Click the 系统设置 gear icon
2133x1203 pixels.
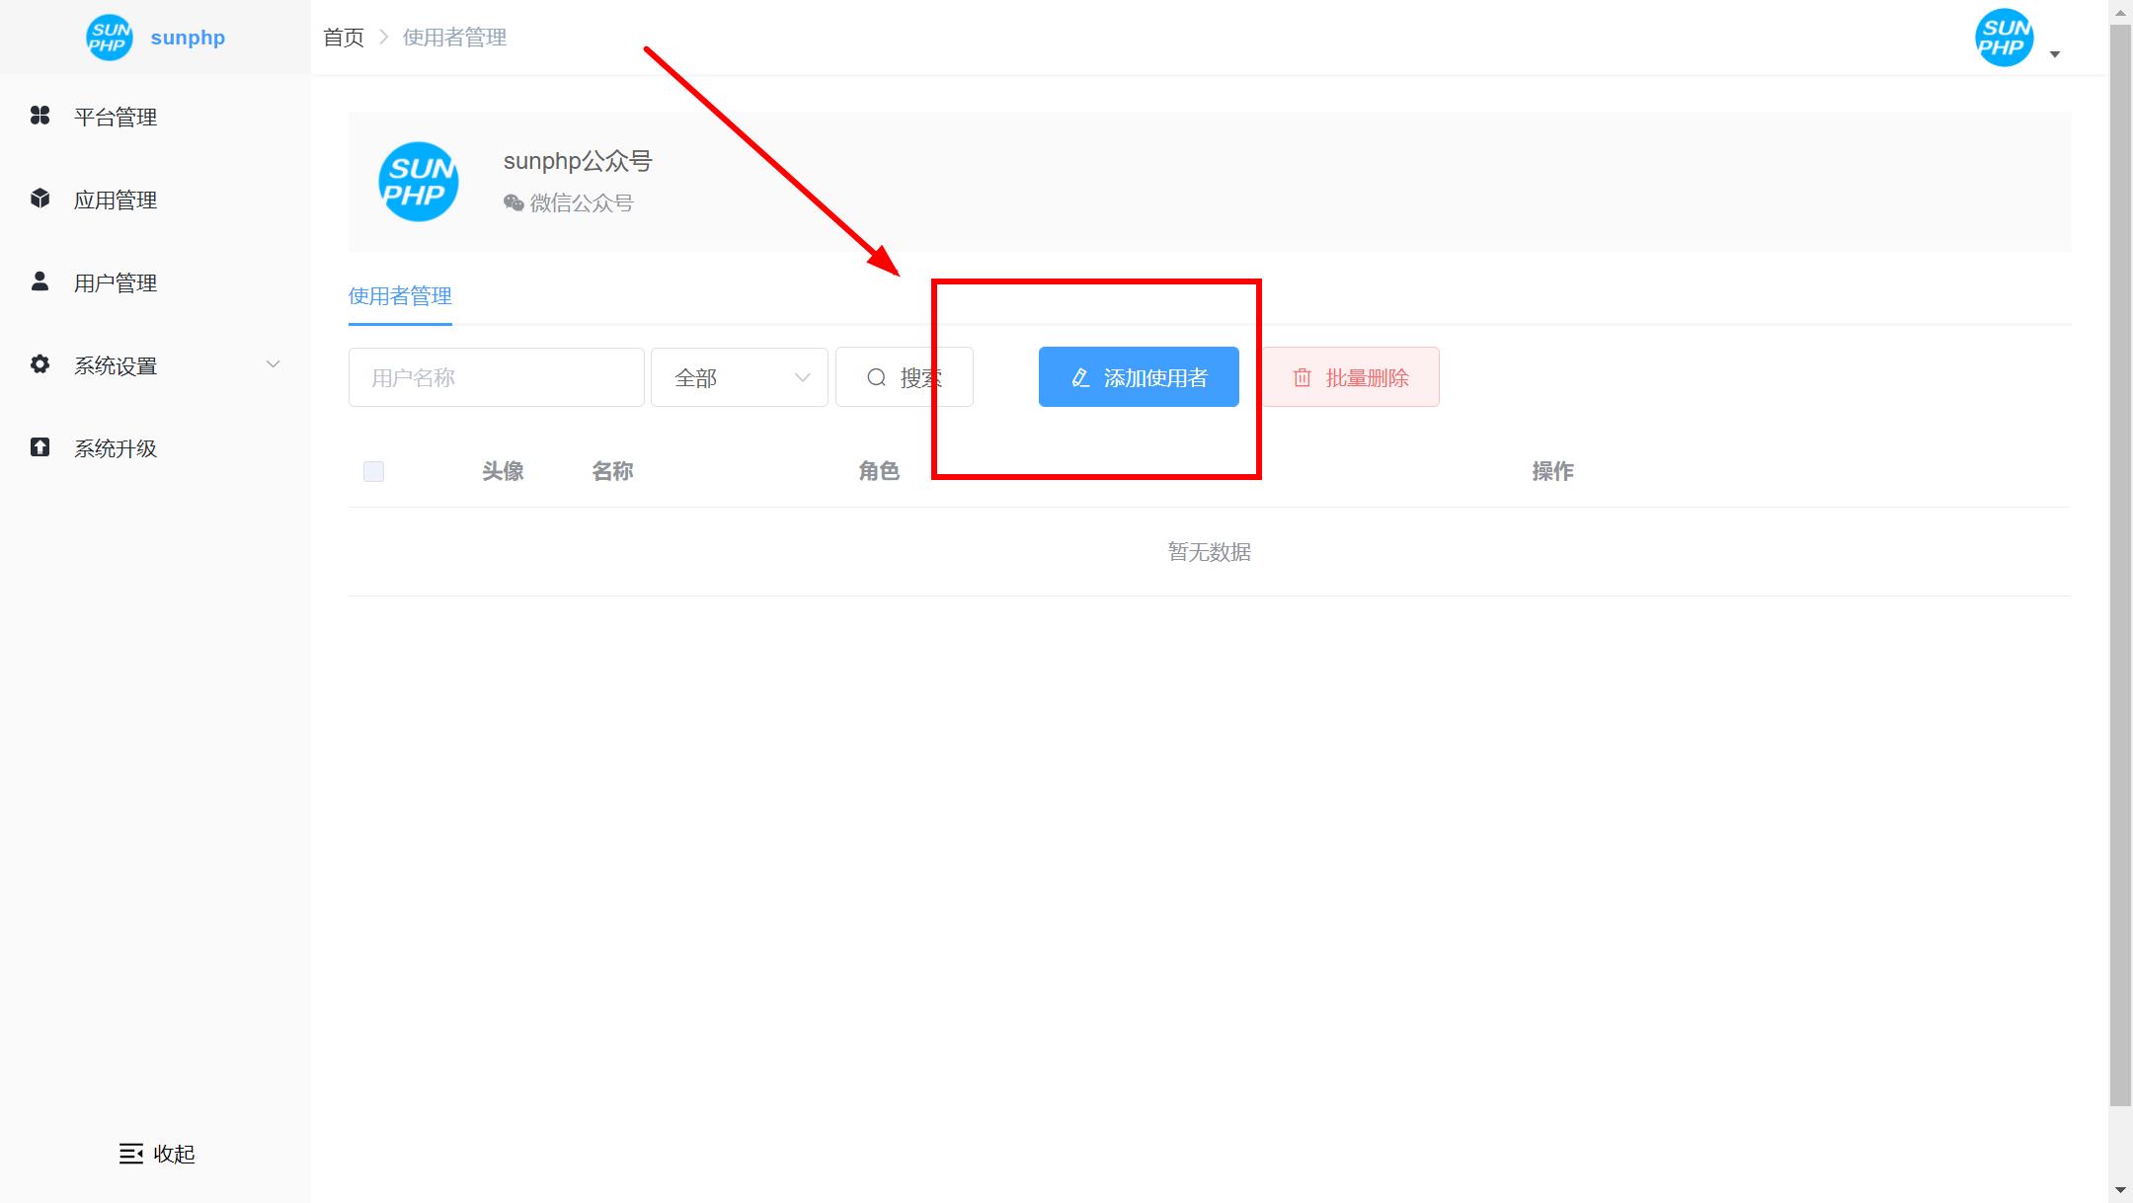(39, 364)
